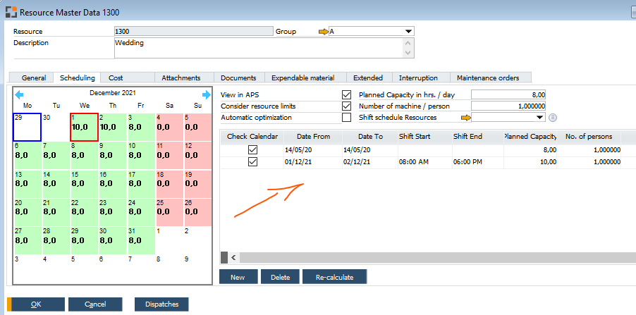The image size is (636, 315).
Task: Switch to the Cost tab
Action: click(x=116, y=78)
